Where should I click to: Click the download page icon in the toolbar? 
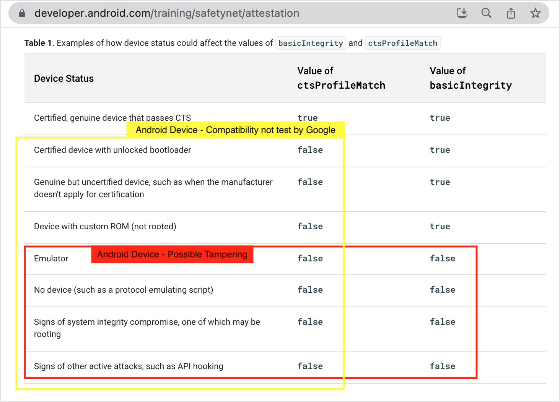[462, 13]
